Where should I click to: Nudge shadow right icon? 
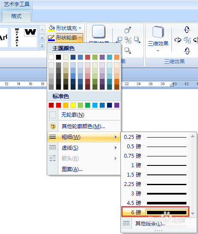137,40
